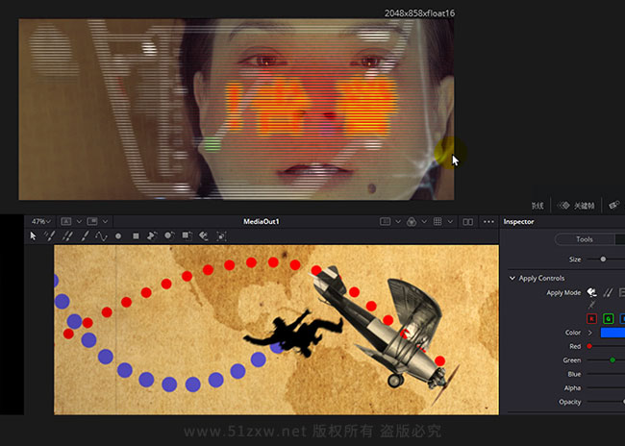The image size is (625, 446).
Task: Select the fill paint tool
Action: click(x=204, y=235)
